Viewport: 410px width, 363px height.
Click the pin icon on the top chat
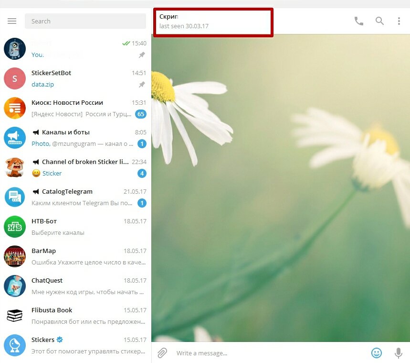[x=142, y=55]
